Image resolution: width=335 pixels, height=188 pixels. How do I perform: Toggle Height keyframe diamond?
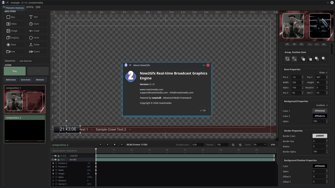click(x=53, y=174)
